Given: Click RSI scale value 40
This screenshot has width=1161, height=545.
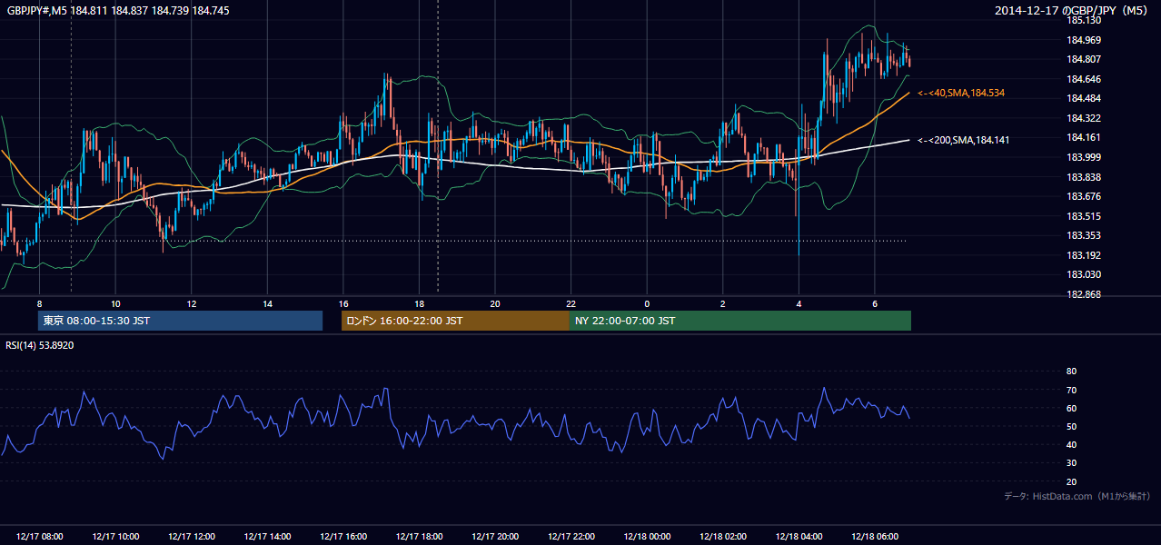Looking at the screenshot, I should pos(1071,444).
